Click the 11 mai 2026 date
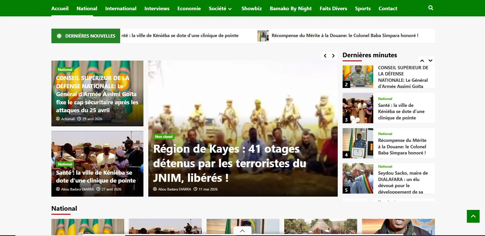 (208, 189)
